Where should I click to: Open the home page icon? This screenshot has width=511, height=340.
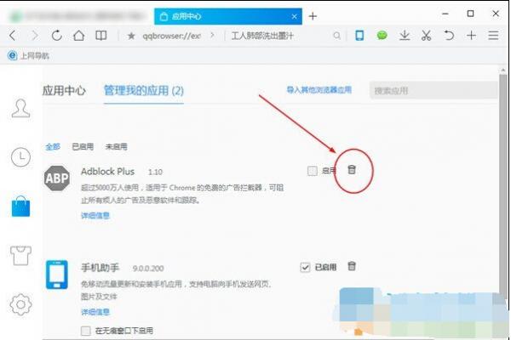[x=79, y=35]
